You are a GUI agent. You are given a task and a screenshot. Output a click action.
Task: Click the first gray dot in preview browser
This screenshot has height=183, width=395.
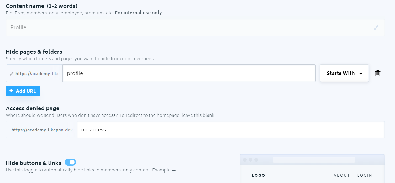pyautogui.click(x=245, y=160)
